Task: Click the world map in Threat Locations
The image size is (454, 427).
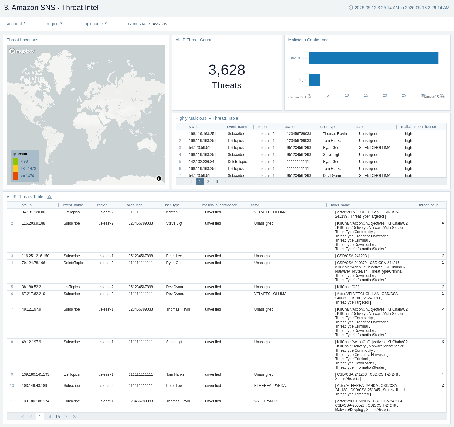Action: pyautogui.click(x=86, y=115)
